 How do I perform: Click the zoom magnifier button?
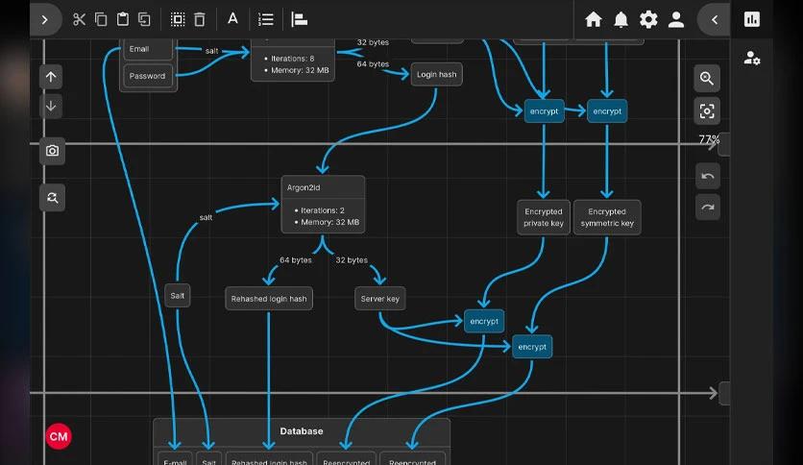[x=707, y=79]
